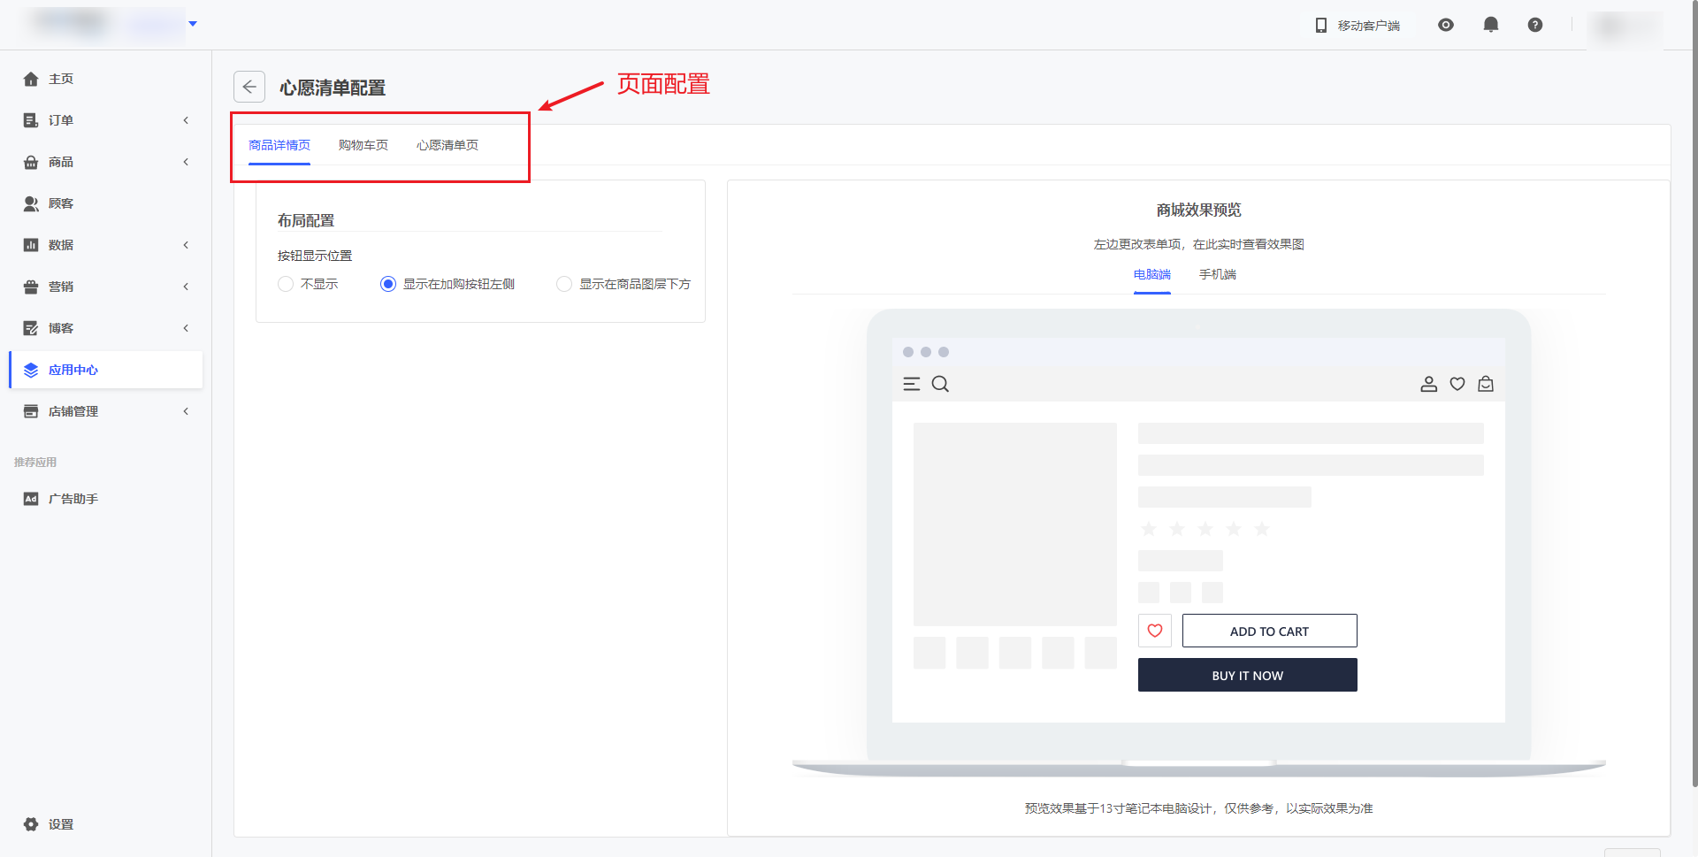Viewport: 1698px width, 857px height.
Task: Open the notification bell
Action: coord(1490,25)
